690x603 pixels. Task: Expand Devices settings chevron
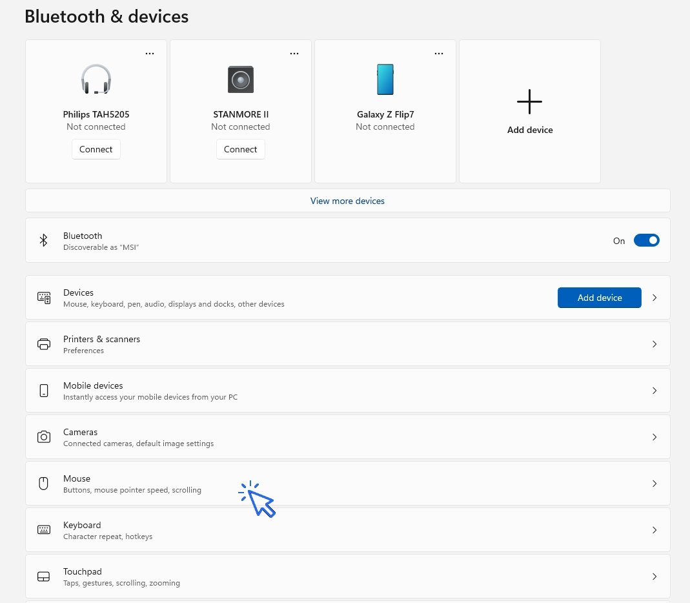tap(654, 298)
